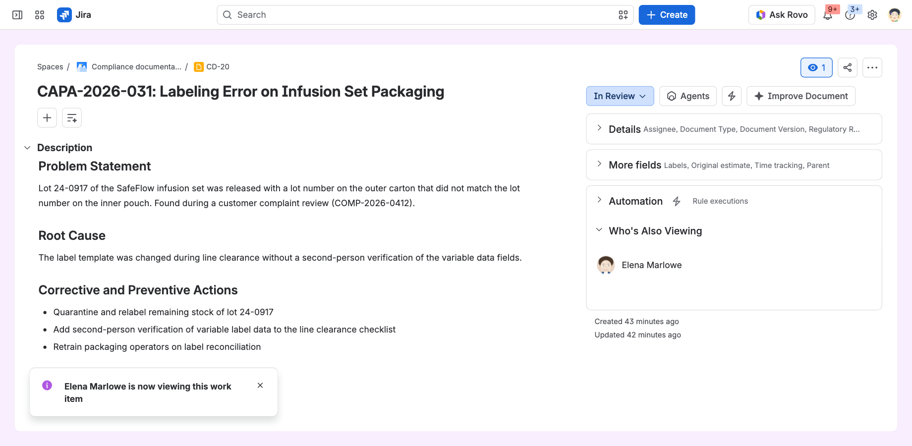Image resolution: width=912 pixels, height=446 pixels.
Task: Open user profile avatar in top bar
Action: (x=895, y=15)
